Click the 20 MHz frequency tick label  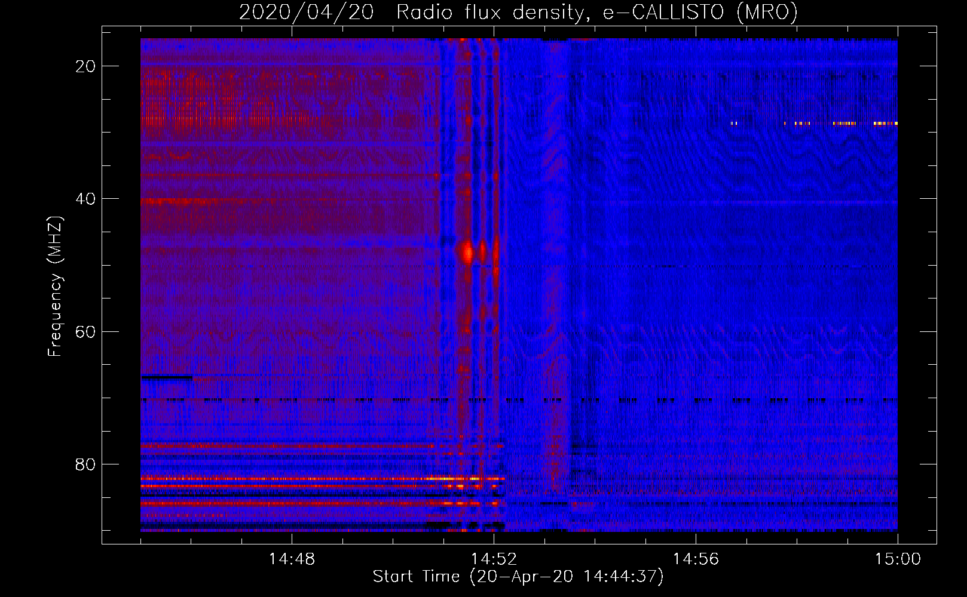(85, 66)
